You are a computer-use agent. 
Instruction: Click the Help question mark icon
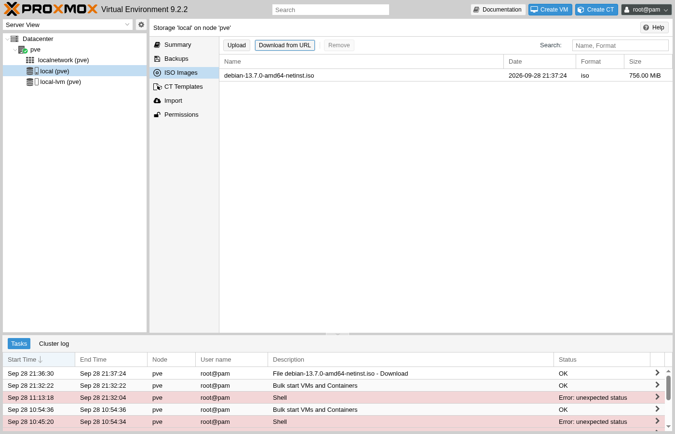[646, 27]
